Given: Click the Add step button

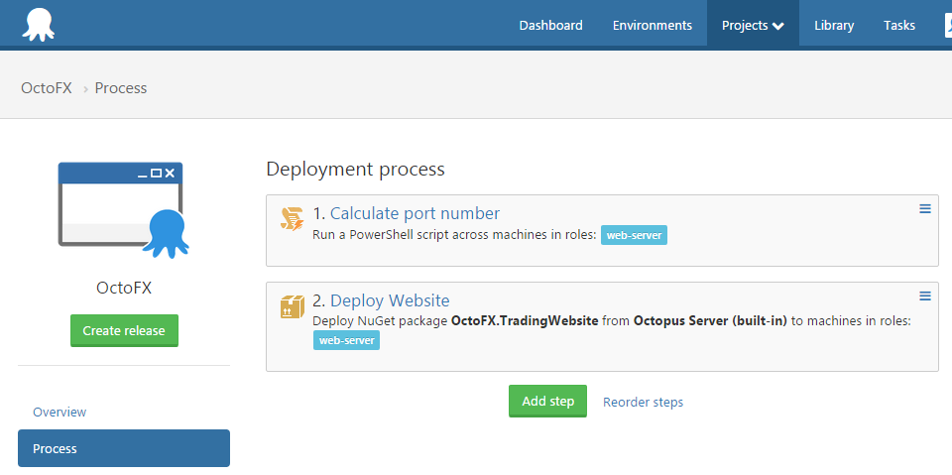Looking at the screenshot, I should click(547, 401).
